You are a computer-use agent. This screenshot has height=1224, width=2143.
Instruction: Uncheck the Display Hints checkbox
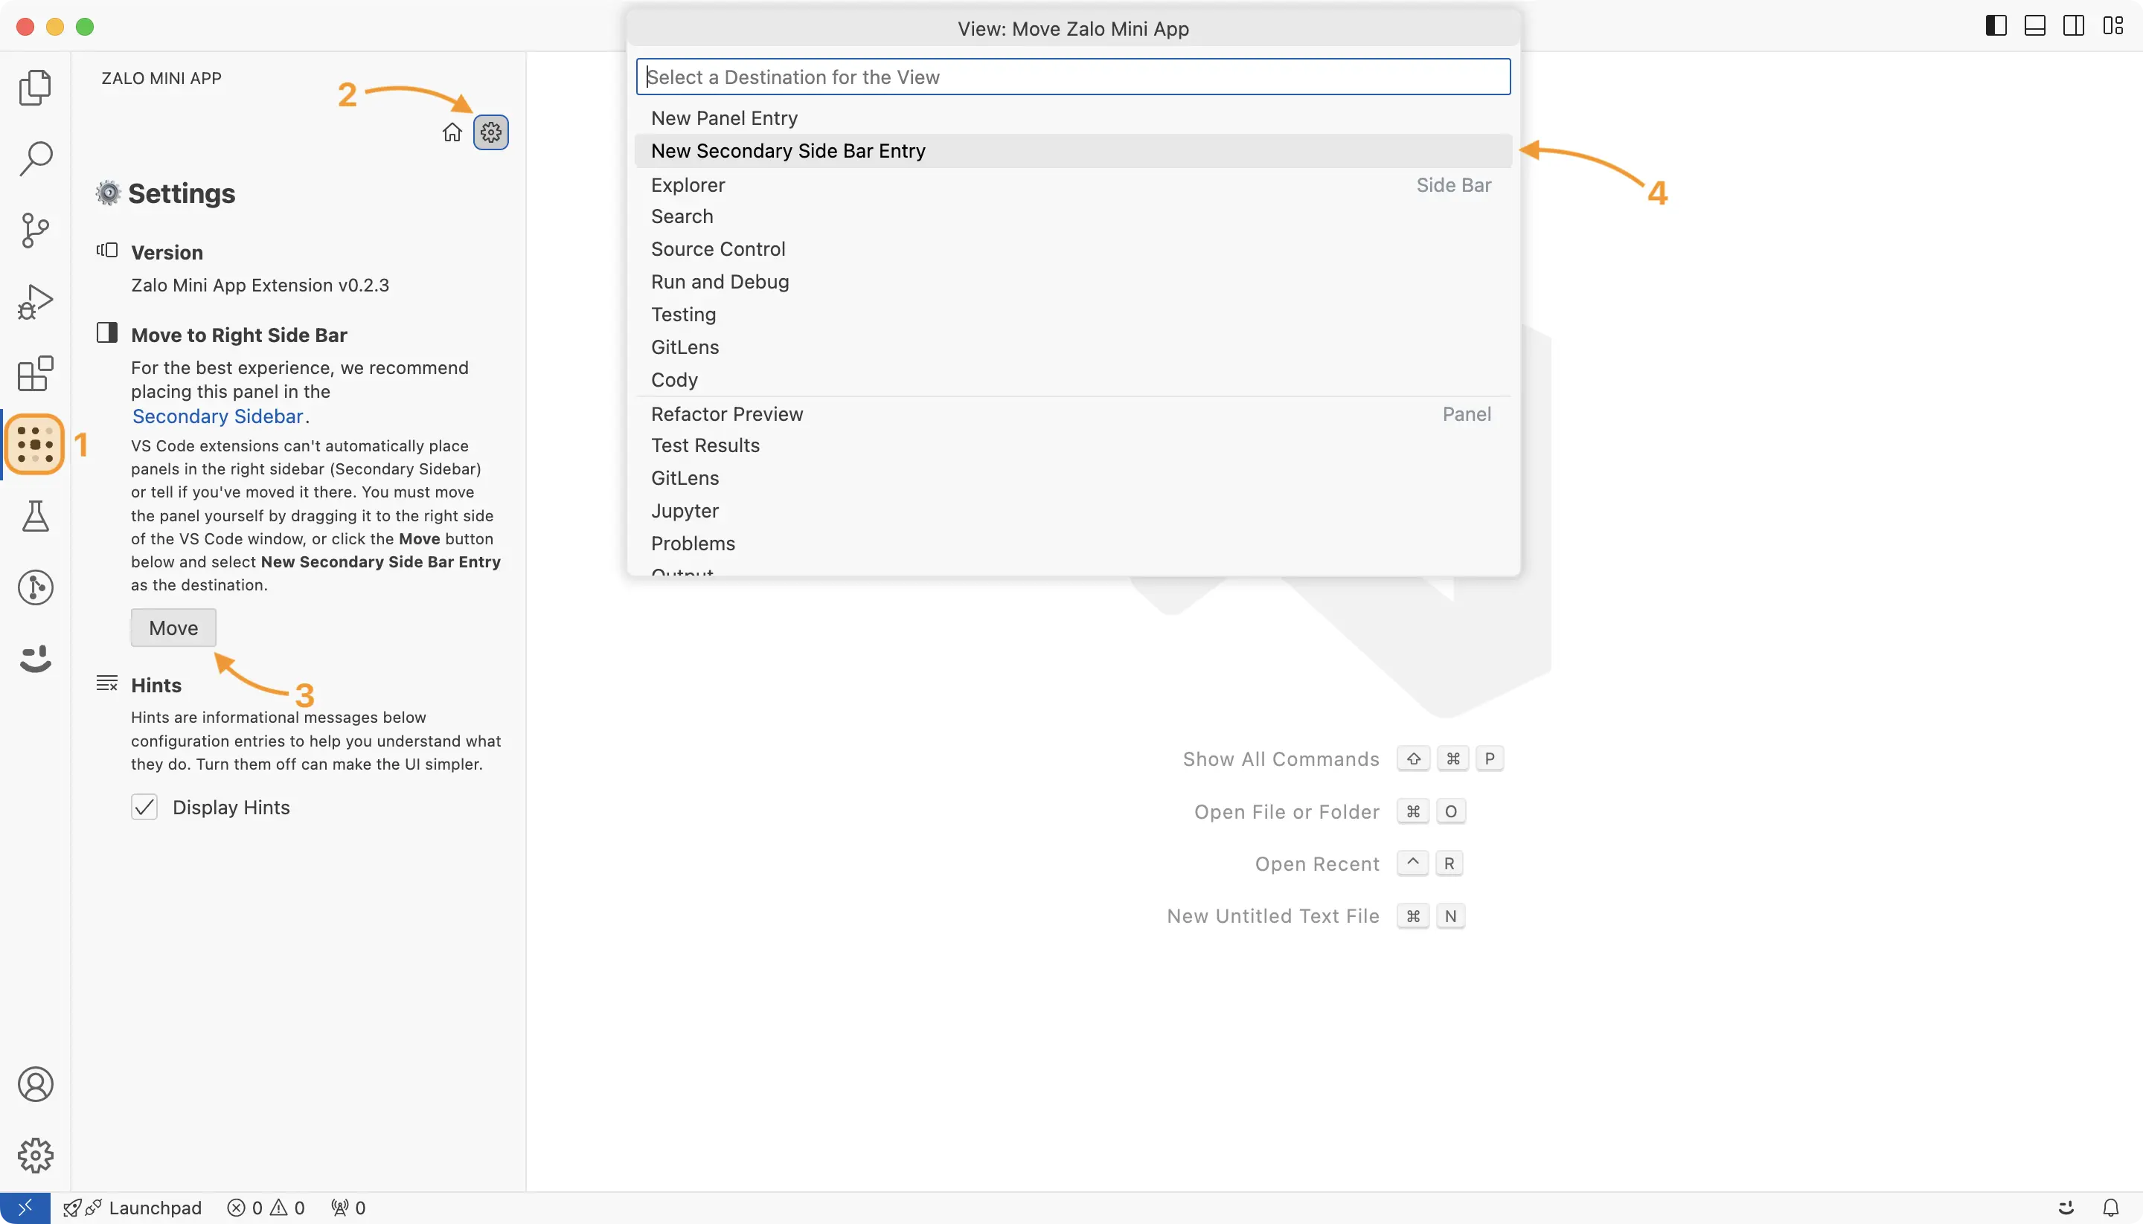coord(144,806)
